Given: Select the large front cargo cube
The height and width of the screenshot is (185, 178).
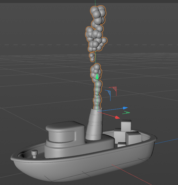Looking at the screenshot, I should pyautogui.click(x=134, y=138).
